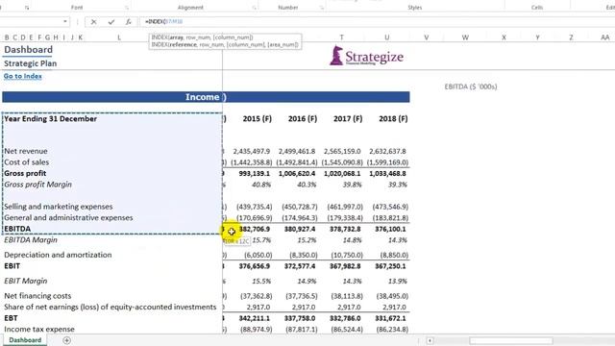The width and height of the screenshot is (615, 346).
Task: Select the 2017 (F) column heading cell
Action: pos(348,119)
